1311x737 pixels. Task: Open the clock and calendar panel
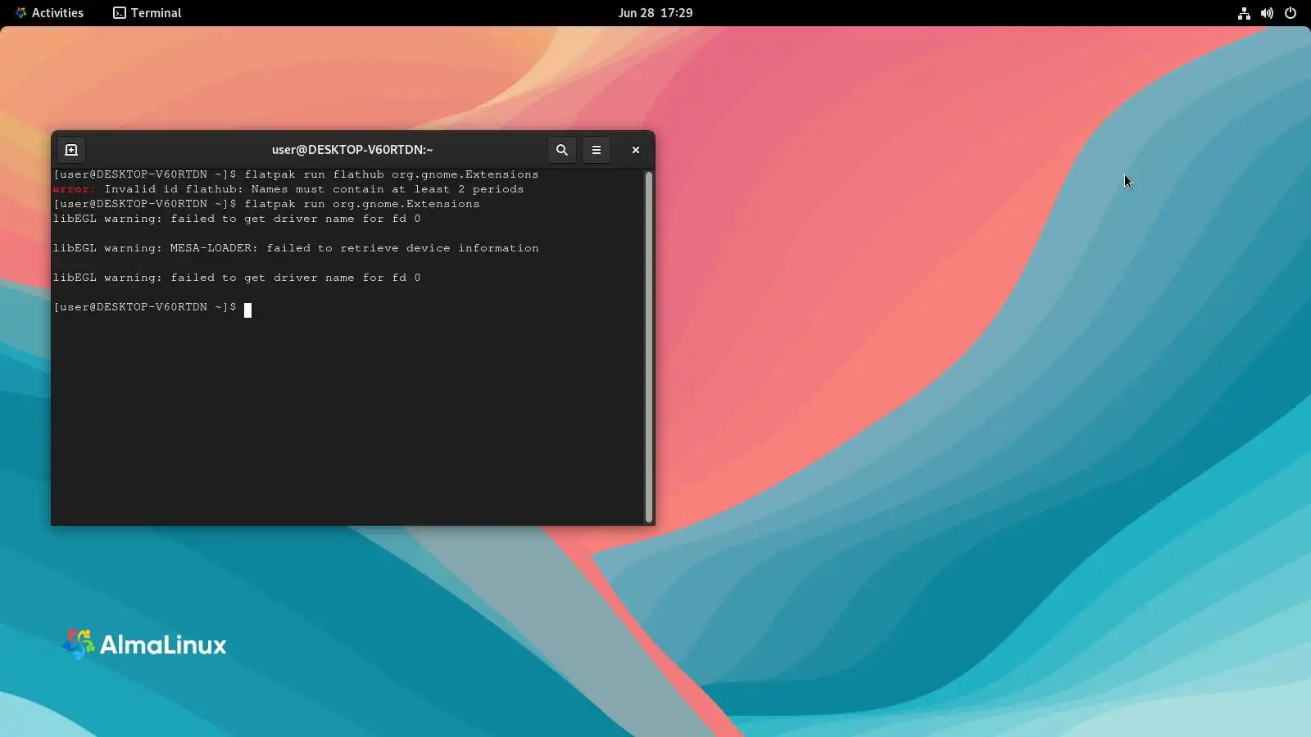(655, 13)
